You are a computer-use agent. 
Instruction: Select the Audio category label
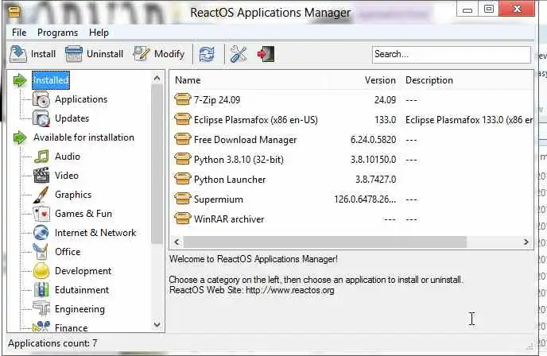68,157
